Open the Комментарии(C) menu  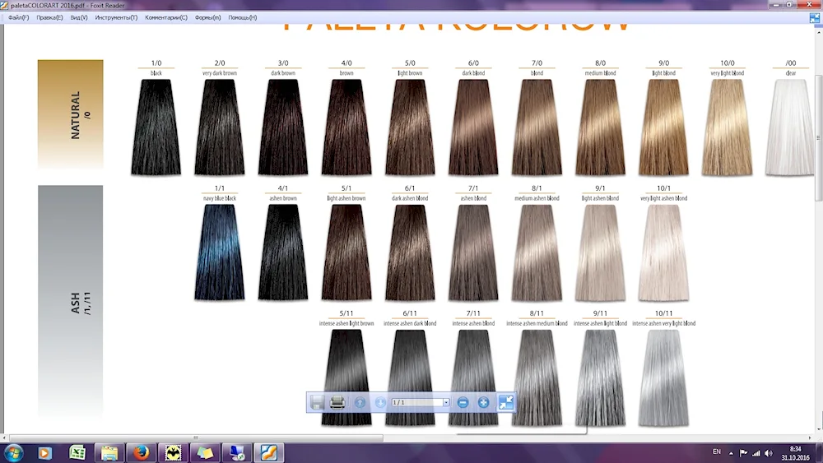[x=166, y=17]
